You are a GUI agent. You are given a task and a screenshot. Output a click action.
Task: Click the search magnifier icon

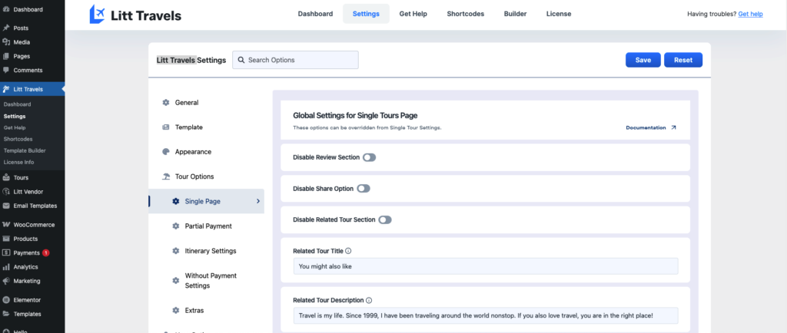tap(241, 60)
